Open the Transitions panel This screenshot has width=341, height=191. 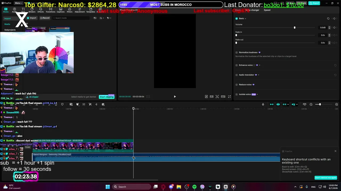pyautogui.click(x=50, y=10)
